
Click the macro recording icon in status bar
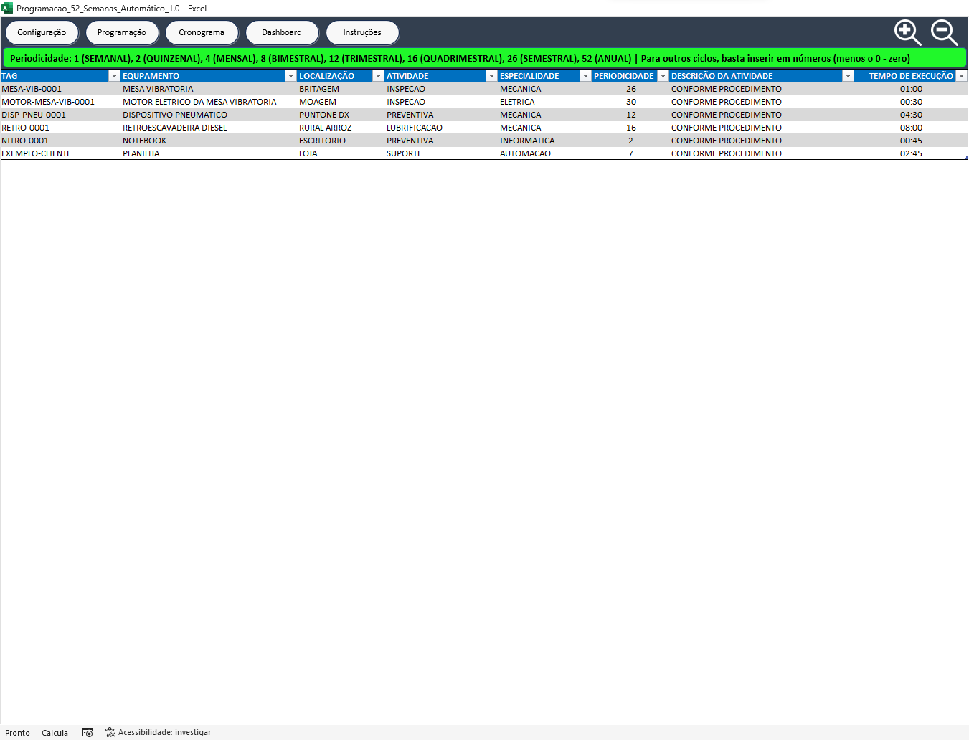88,732
